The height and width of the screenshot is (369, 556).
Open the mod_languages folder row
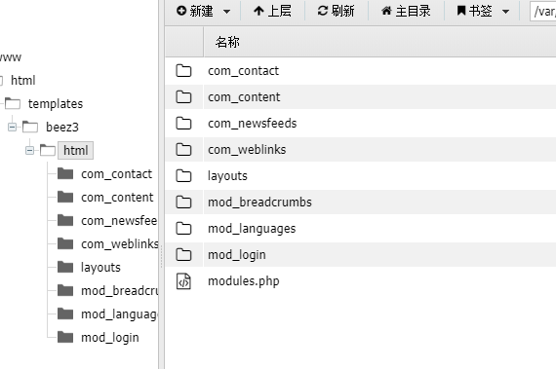(x=361, y=229)
